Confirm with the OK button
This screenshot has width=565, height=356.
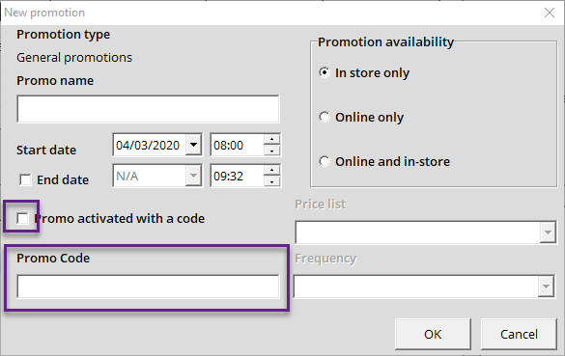coord(433,334)
